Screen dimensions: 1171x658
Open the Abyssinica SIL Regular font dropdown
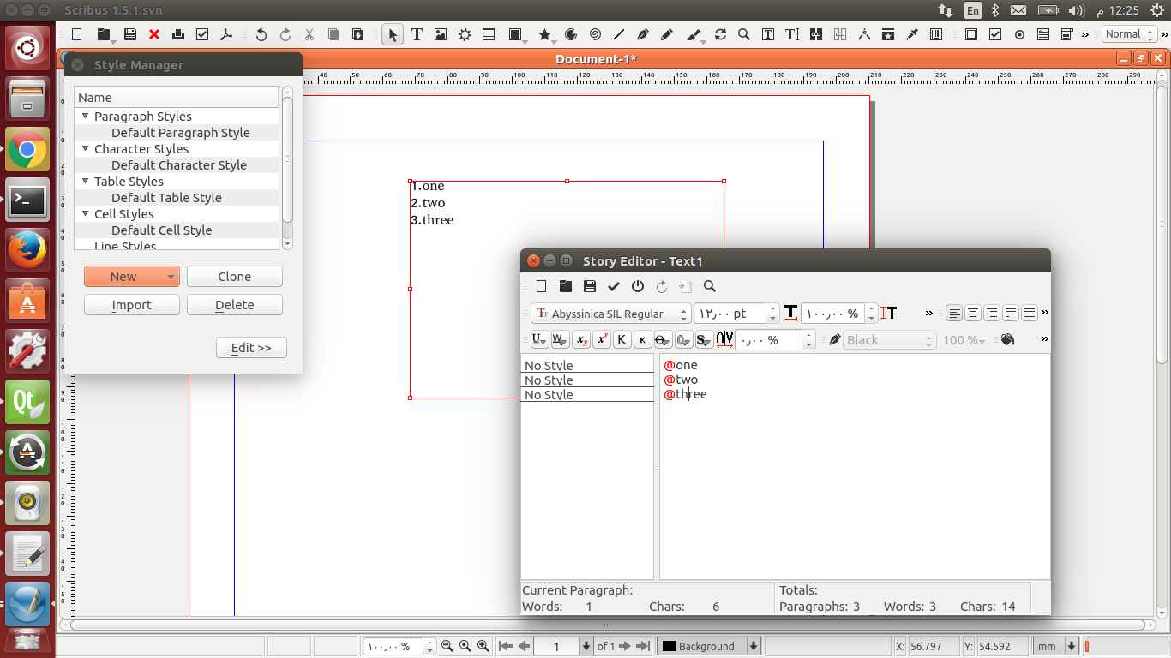(x=610, y=314)
